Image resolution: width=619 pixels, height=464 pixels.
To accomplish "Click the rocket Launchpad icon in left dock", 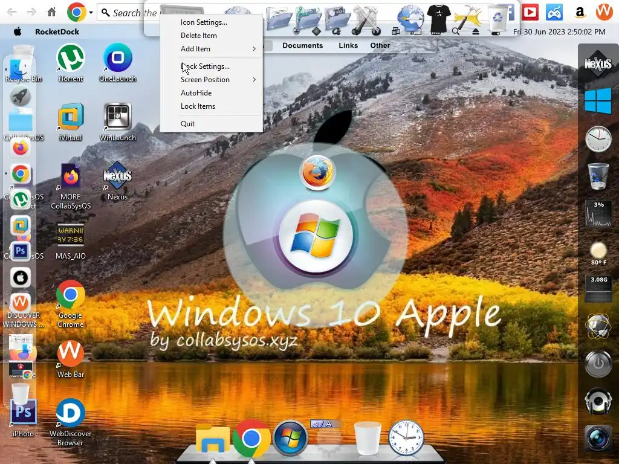I will 21,96.
